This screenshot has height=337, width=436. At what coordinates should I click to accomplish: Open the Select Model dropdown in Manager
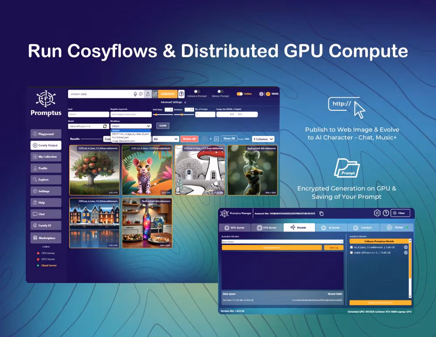283,242
